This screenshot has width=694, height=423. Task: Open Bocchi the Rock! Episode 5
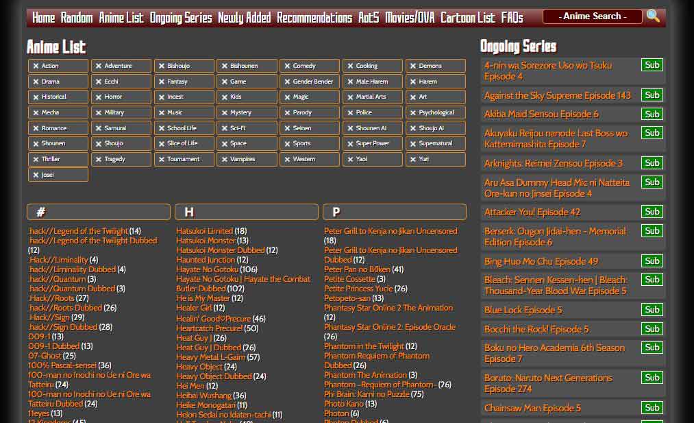pyautogui.click(x=536, y=329)
